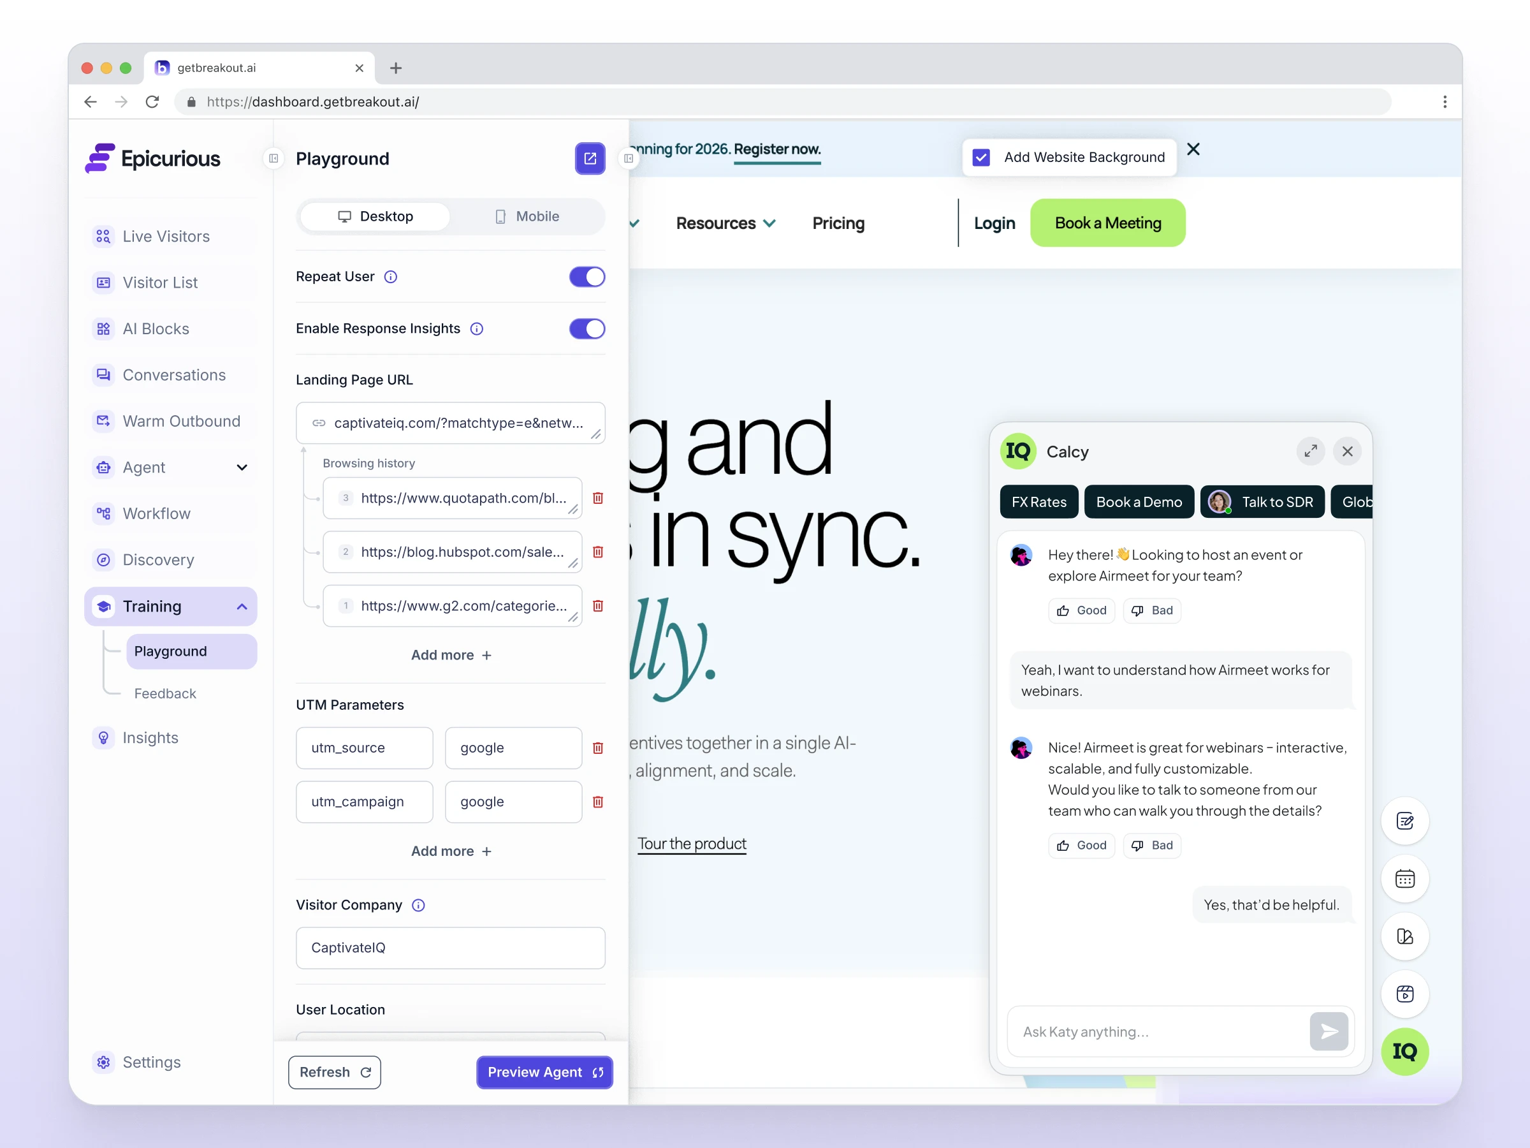Delete the quotapath.com browsing history entry
This screenshot has height=1148, width=1530.
pyautogui.click(x=597, y=498)
